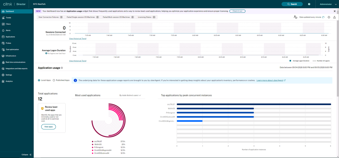Refresh data using the circular arrow icon
This screenshot has height=158, width=339.
click(323, 17)
